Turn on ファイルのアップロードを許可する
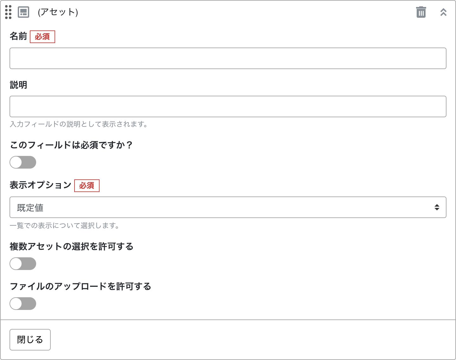Viewport: 456px width, 360px height. point(23,304)
